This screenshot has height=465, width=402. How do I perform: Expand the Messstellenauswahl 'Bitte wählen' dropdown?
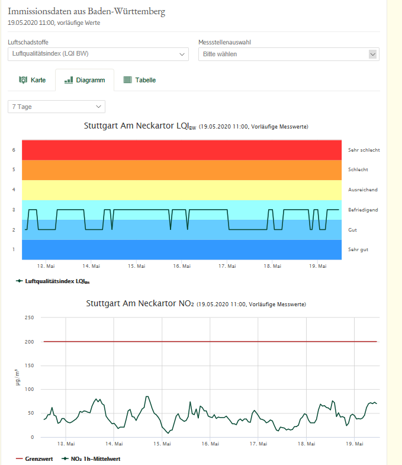click(288, 54)
